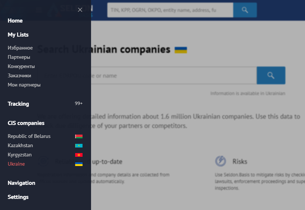
Task: Click the 'Risks' heading text
Action: (x=240, y=162)
